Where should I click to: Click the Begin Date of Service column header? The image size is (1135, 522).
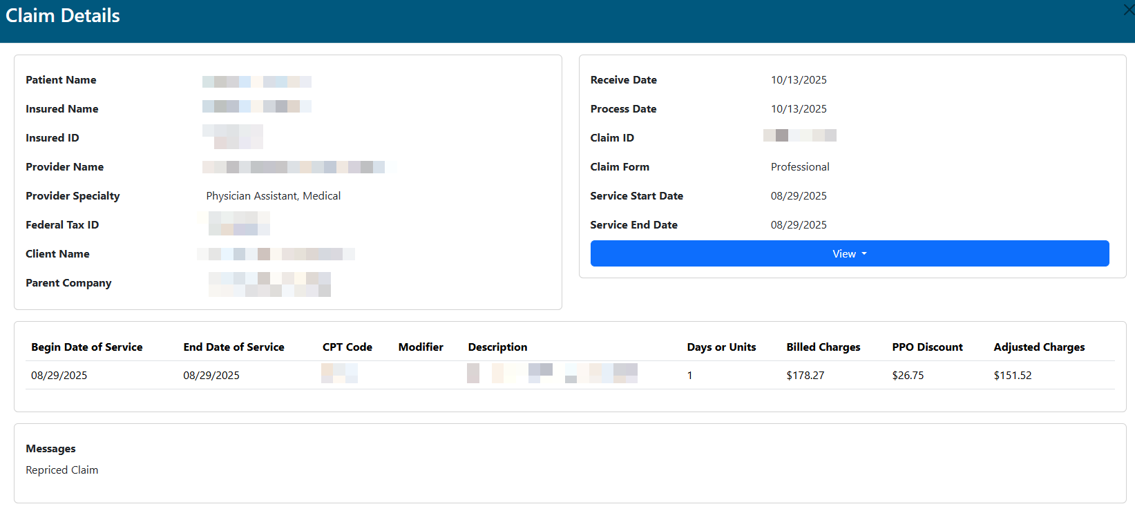pos(86,347)
